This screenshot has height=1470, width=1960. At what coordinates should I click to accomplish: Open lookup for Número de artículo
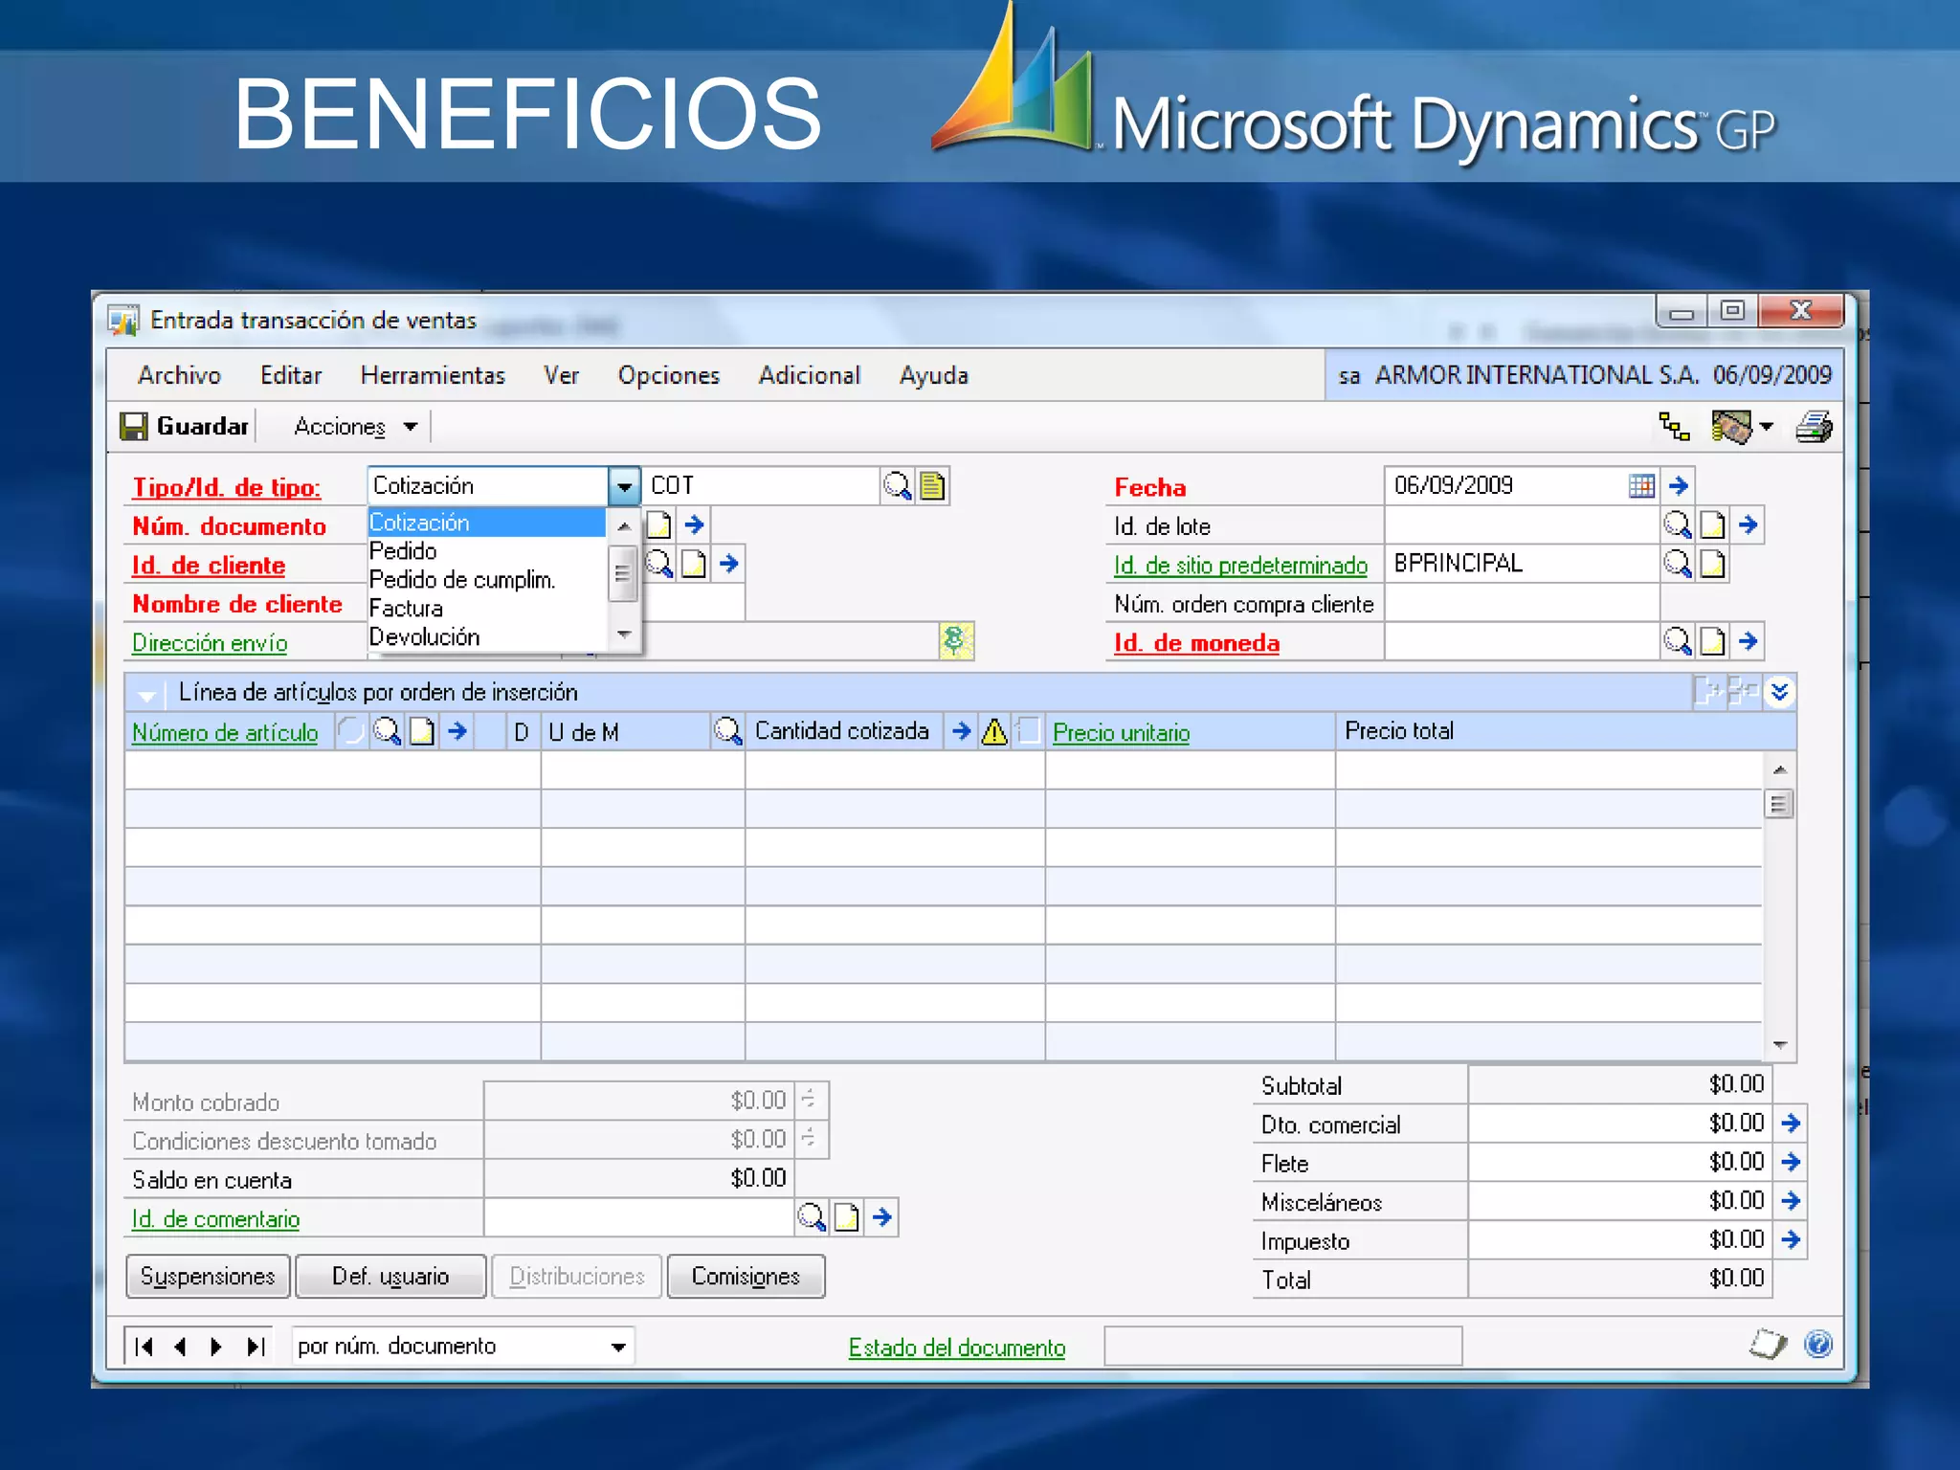[x=387, y=732]
